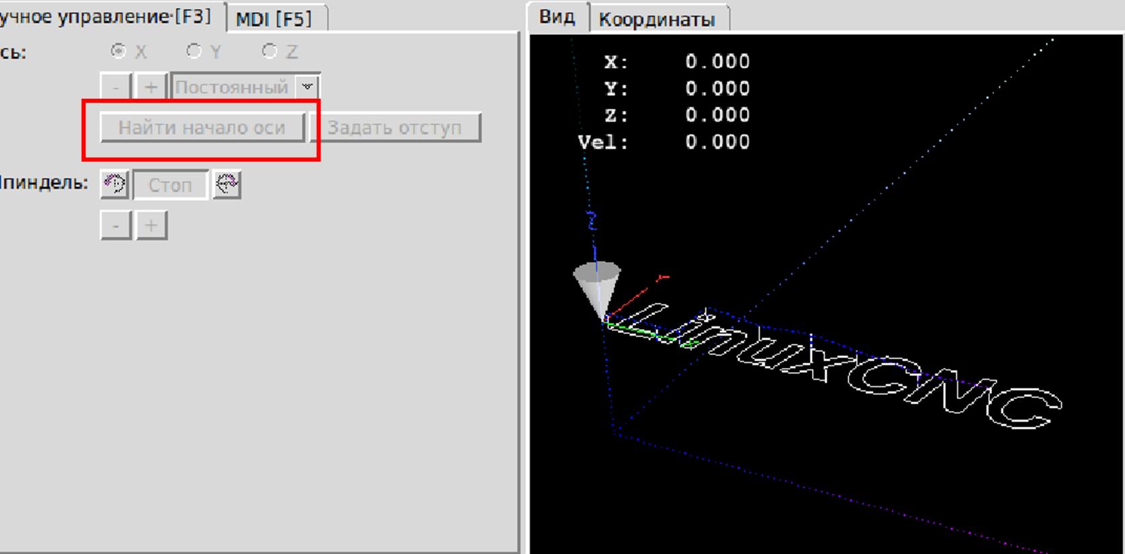Click the Задать отступ button
Image resolution: width=1125 pixels, height=554 pixels.
[395, 128]
